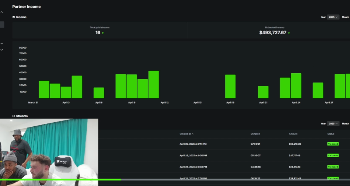The height and width of the screenshot is (186, 350).
Task: Click the income bar above April 24
Action: tap(296, 86)
